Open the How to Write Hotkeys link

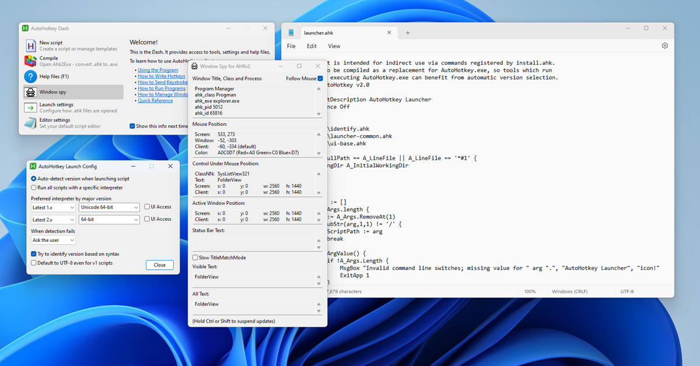tap(162, 76)
